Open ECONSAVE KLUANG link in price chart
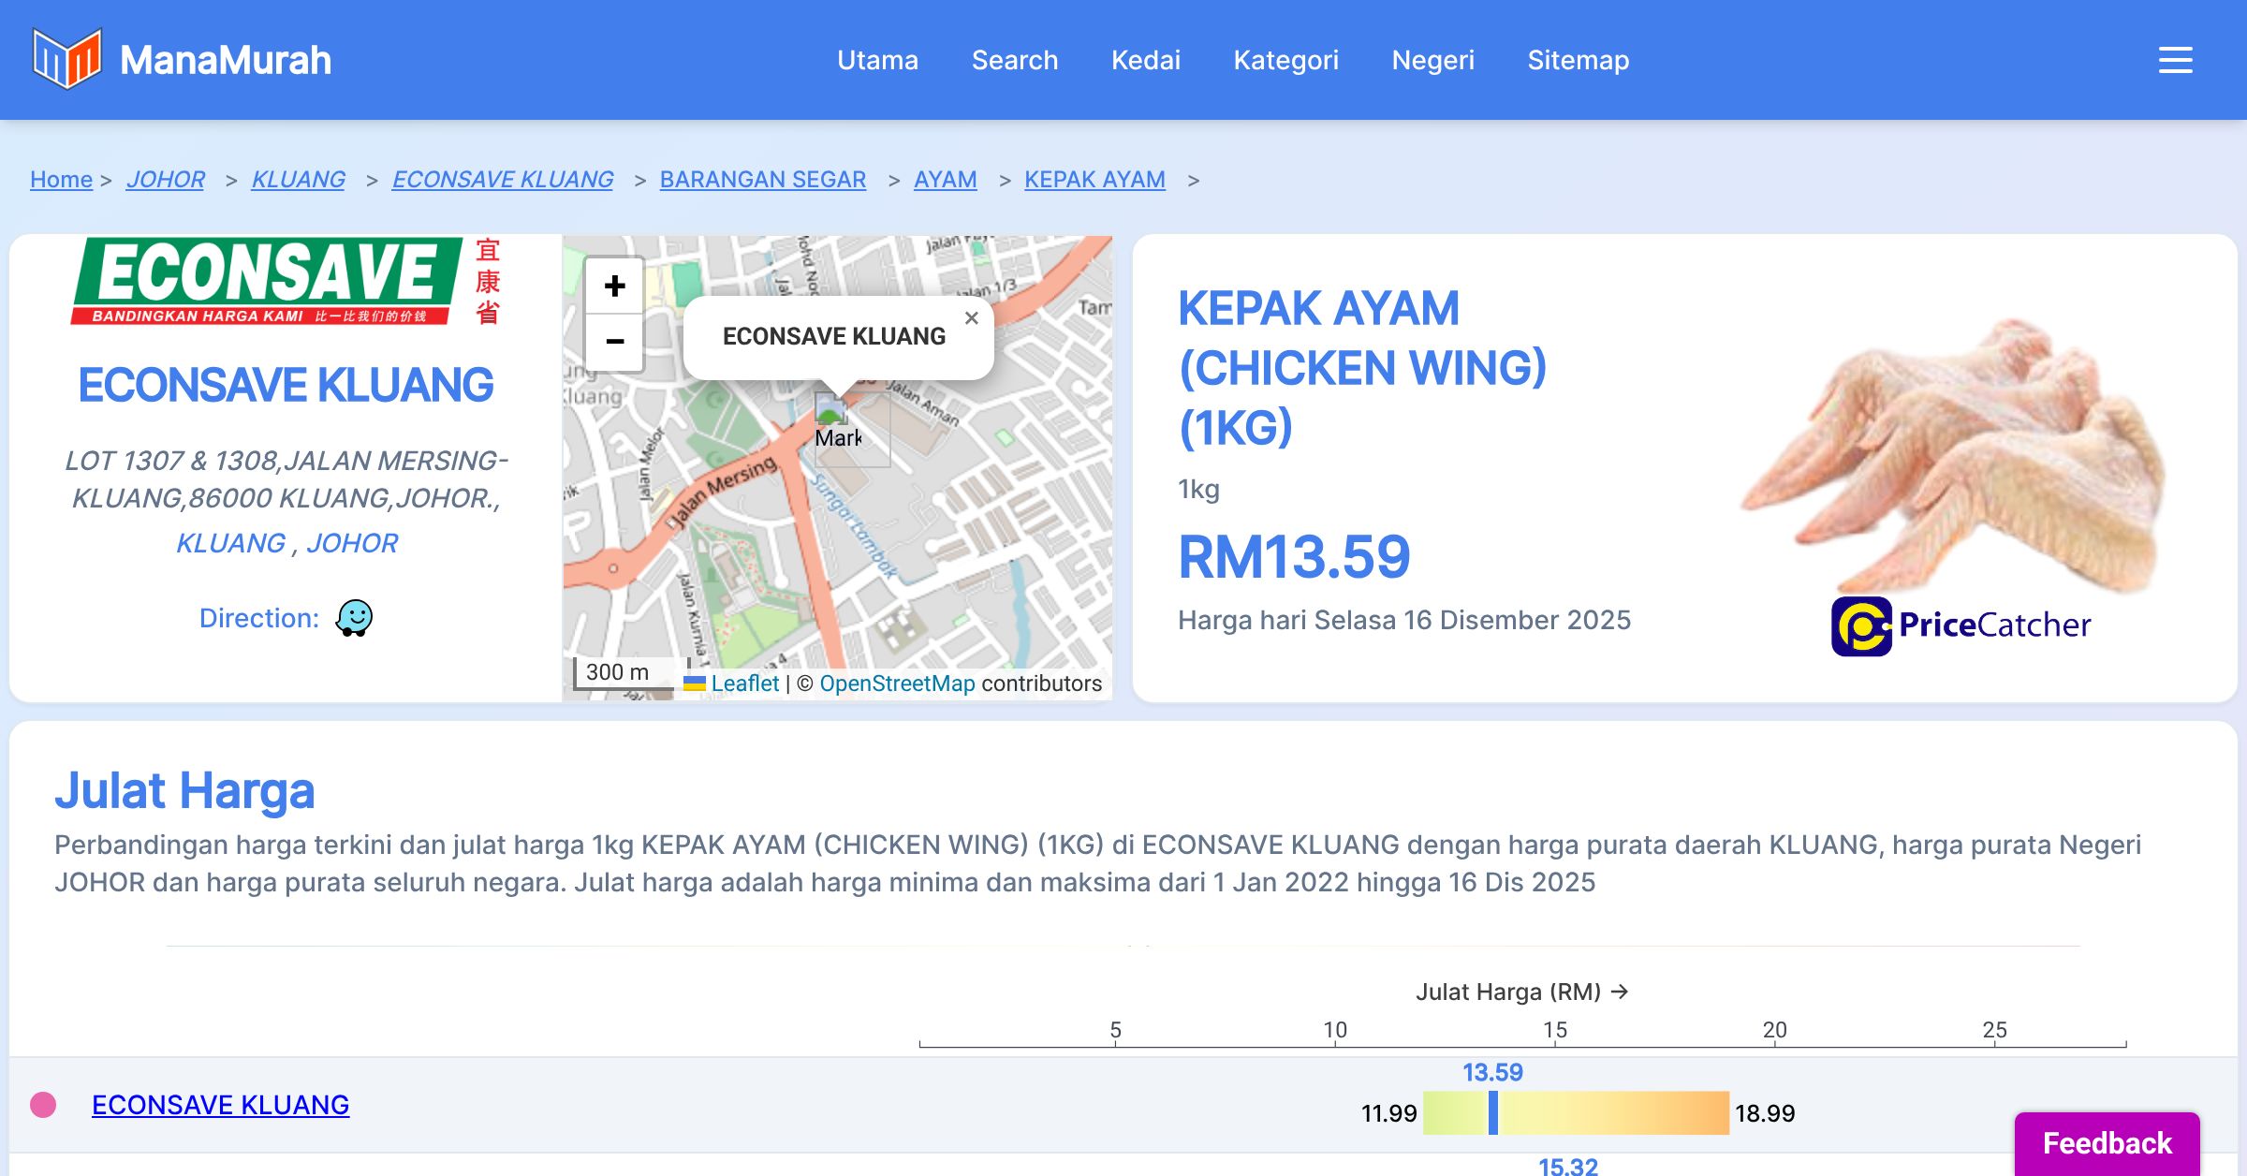The width and height of the screenshot is (2247, 1176). click(220, 1105)
